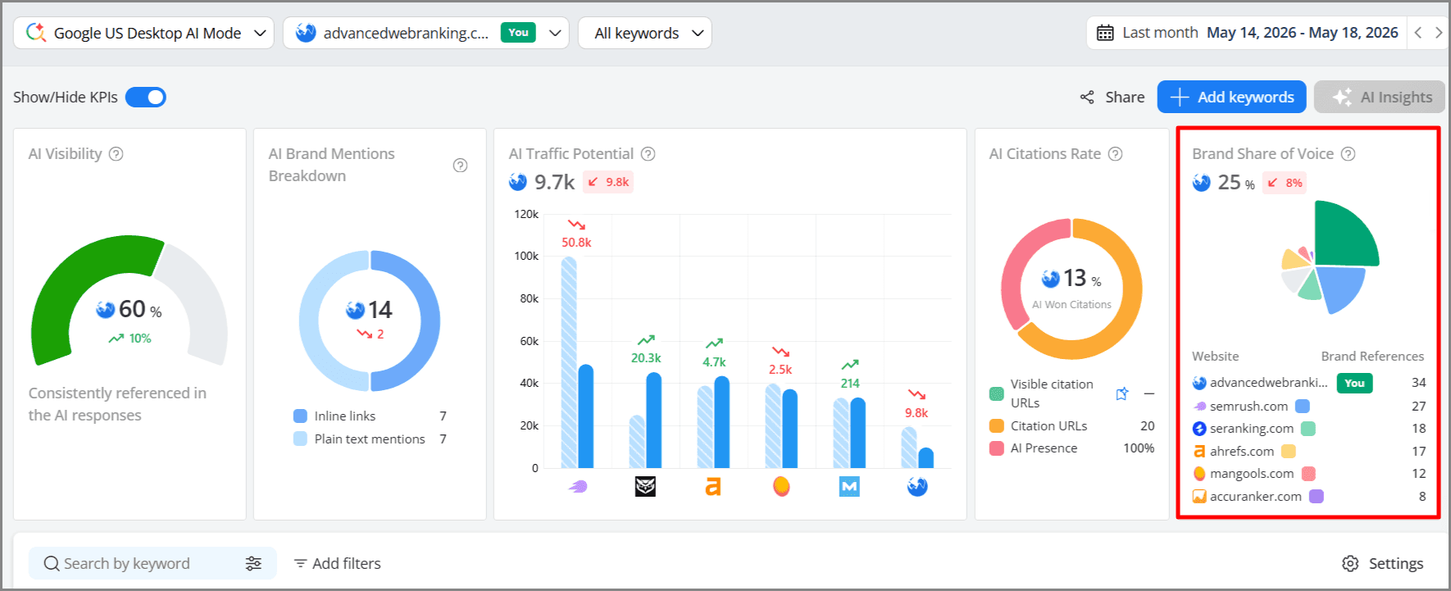Image resolution: width=1451 pixels, height=591 pixels.
Task: Click the Inline links legend swatch
Action: 300,416
